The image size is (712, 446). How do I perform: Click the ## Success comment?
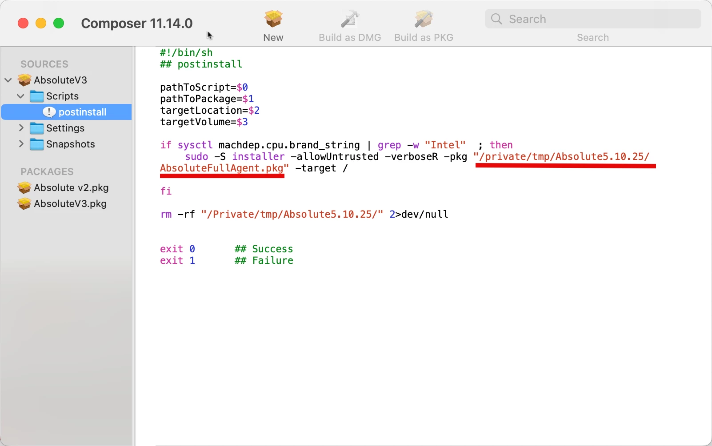264,249
